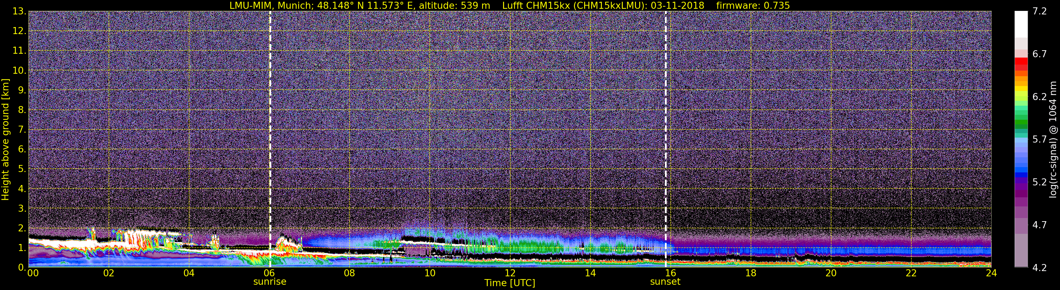Click the colorbar tick value 6.2
This screenshot has height=290, width=1060.
(x=1040, y=97)
